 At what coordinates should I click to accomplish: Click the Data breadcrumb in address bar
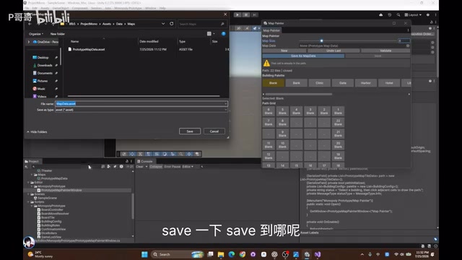coord(119,24)
